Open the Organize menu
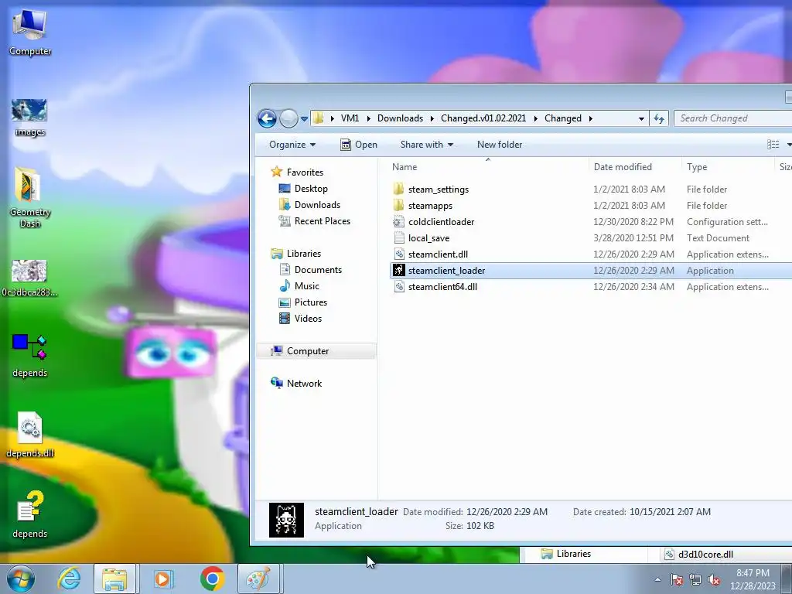The width and height of the screenshot is (792, 594). [292, 145]
